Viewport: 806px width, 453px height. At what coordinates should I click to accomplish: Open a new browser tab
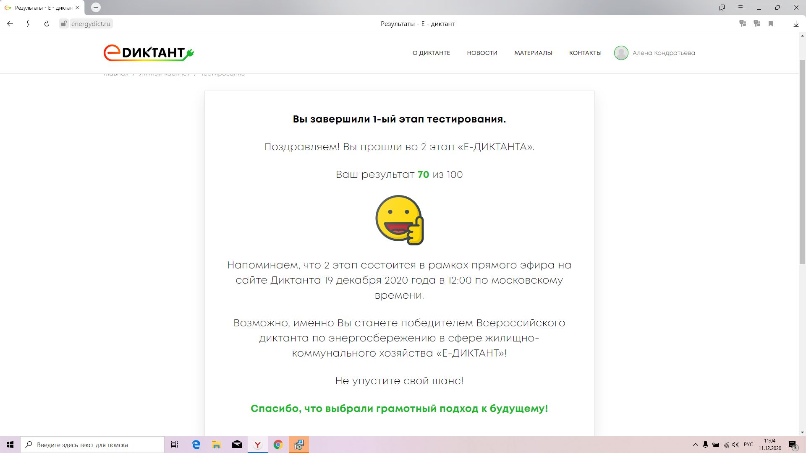(96, 8)
